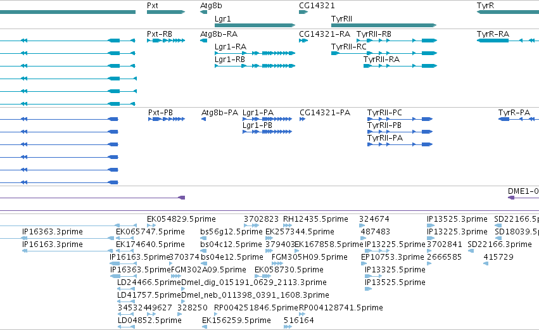Select the FGM302A09.5prime label
Image resolution: width=539 pixels, height=330 pixels.
pos(208,270)
